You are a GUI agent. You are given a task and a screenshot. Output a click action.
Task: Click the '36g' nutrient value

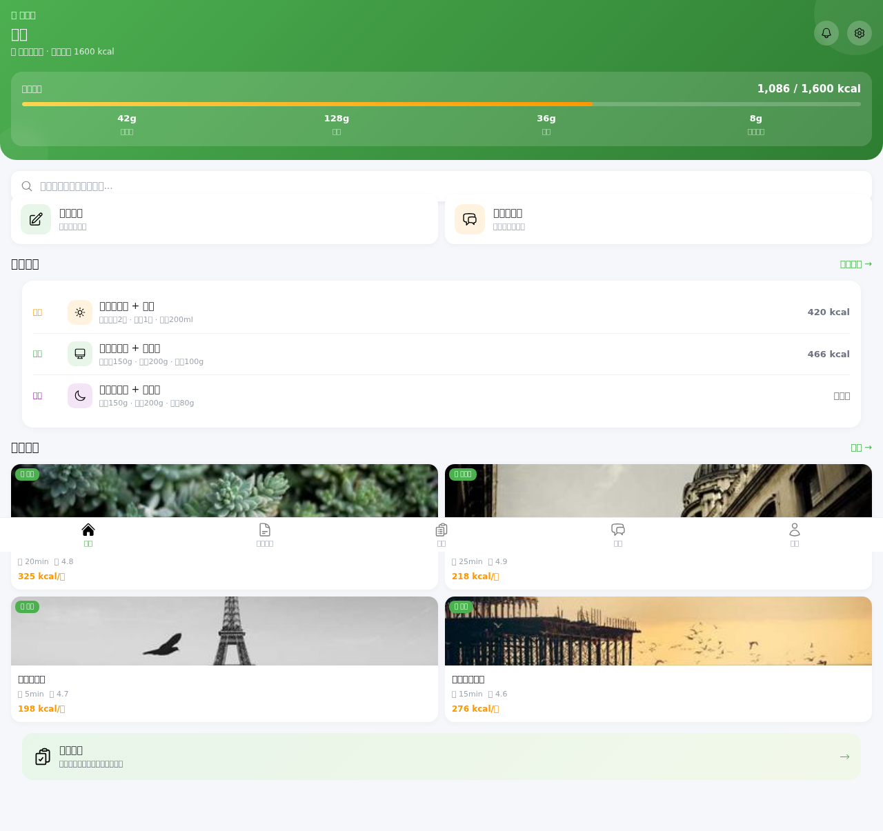tap(546, 119)
